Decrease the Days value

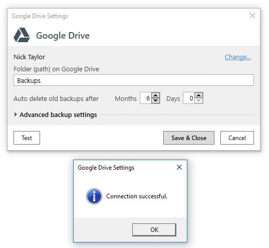(199, 100)
